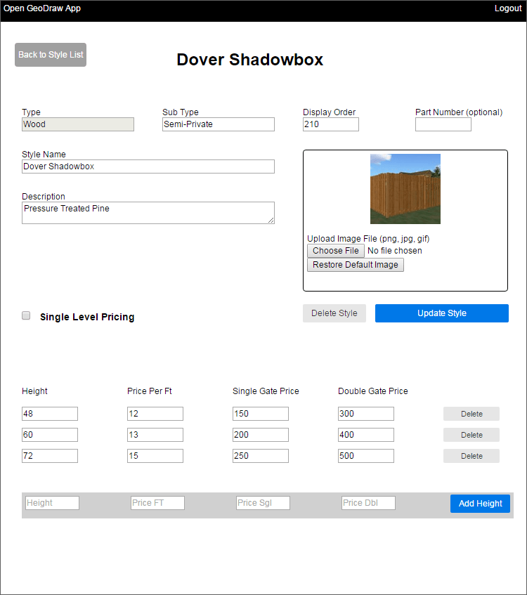Edit double gate price field 400
This screenshot has width=527, height=595.
point(366,435)
